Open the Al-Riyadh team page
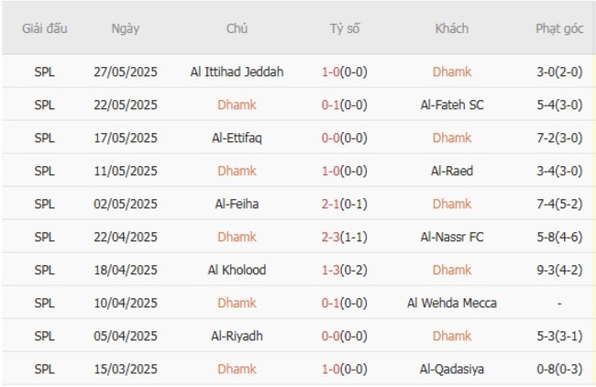596x387 pixels. 237,336
